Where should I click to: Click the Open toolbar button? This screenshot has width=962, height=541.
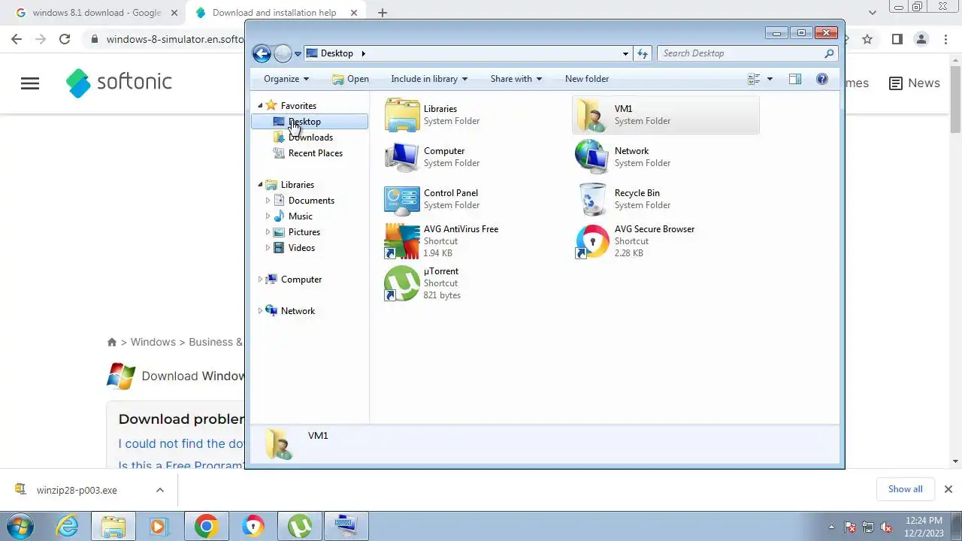pyautogui.click(x=351, y=79)
